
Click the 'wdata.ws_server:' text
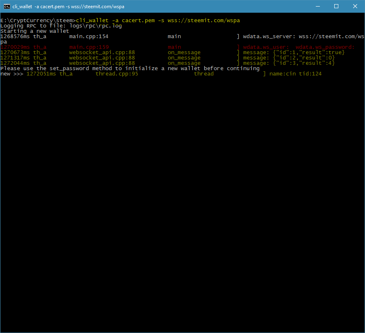(269, 36)
